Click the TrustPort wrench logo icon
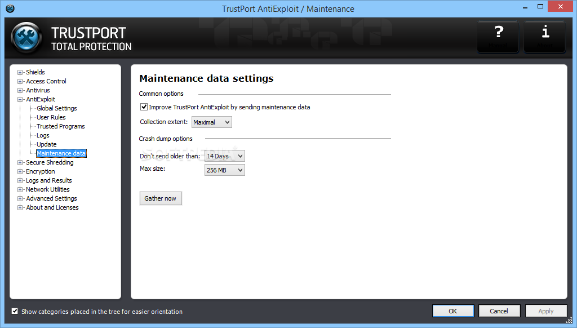 click(26, 38)
